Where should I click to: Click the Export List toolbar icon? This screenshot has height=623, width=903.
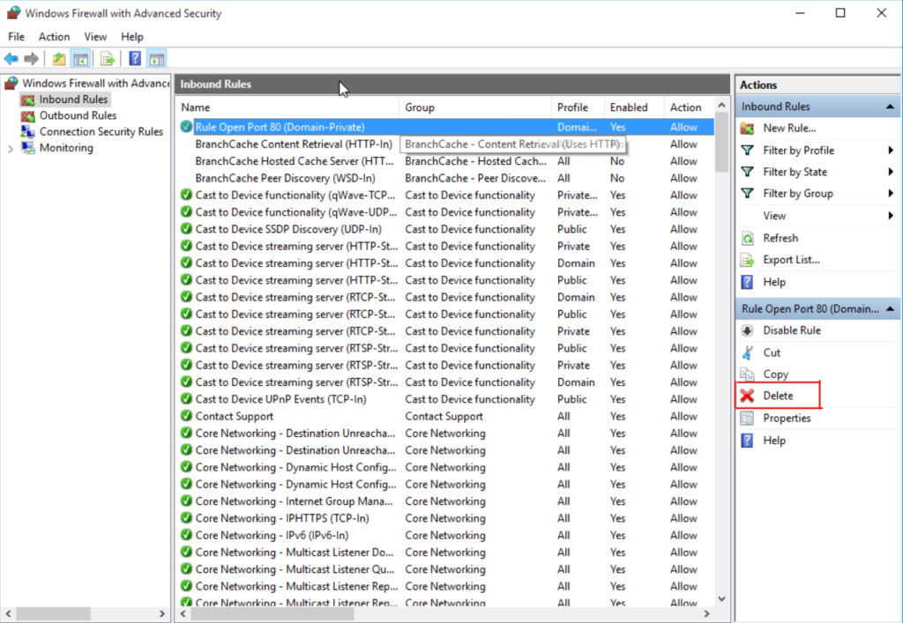(x=107, y=59)
